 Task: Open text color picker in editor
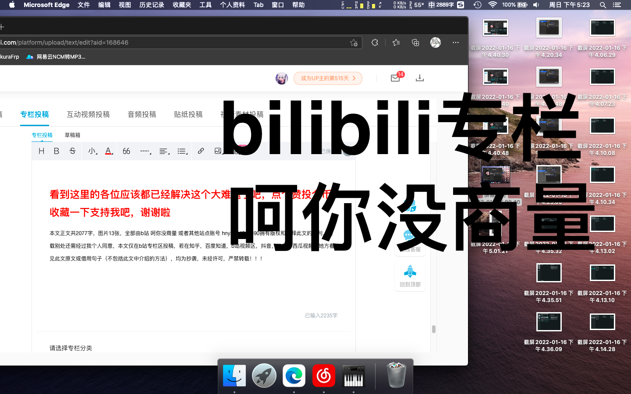click(109, 151)
